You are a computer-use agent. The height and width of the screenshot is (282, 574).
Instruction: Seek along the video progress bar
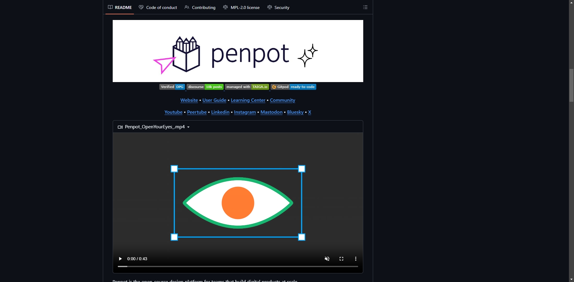[x=238, y=266]
